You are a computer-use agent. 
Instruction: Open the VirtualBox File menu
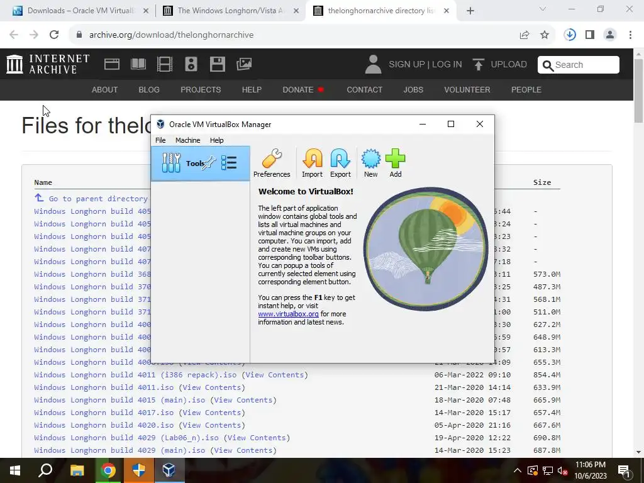pyautogui.click(x=160, y=140)
